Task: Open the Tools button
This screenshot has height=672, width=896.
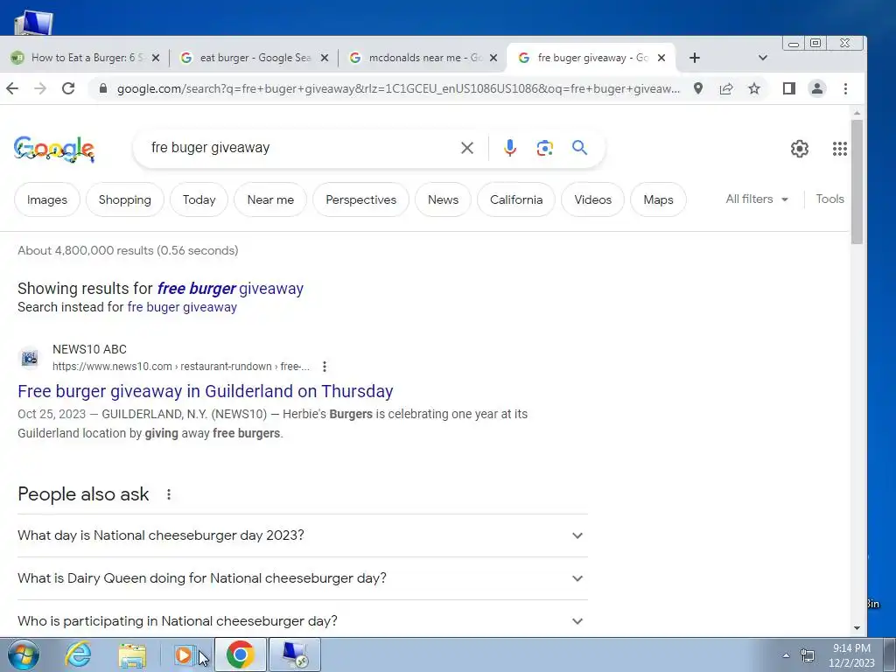Action: point(829,199)
